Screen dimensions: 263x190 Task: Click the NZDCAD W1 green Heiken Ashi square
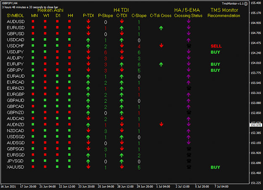45,130
